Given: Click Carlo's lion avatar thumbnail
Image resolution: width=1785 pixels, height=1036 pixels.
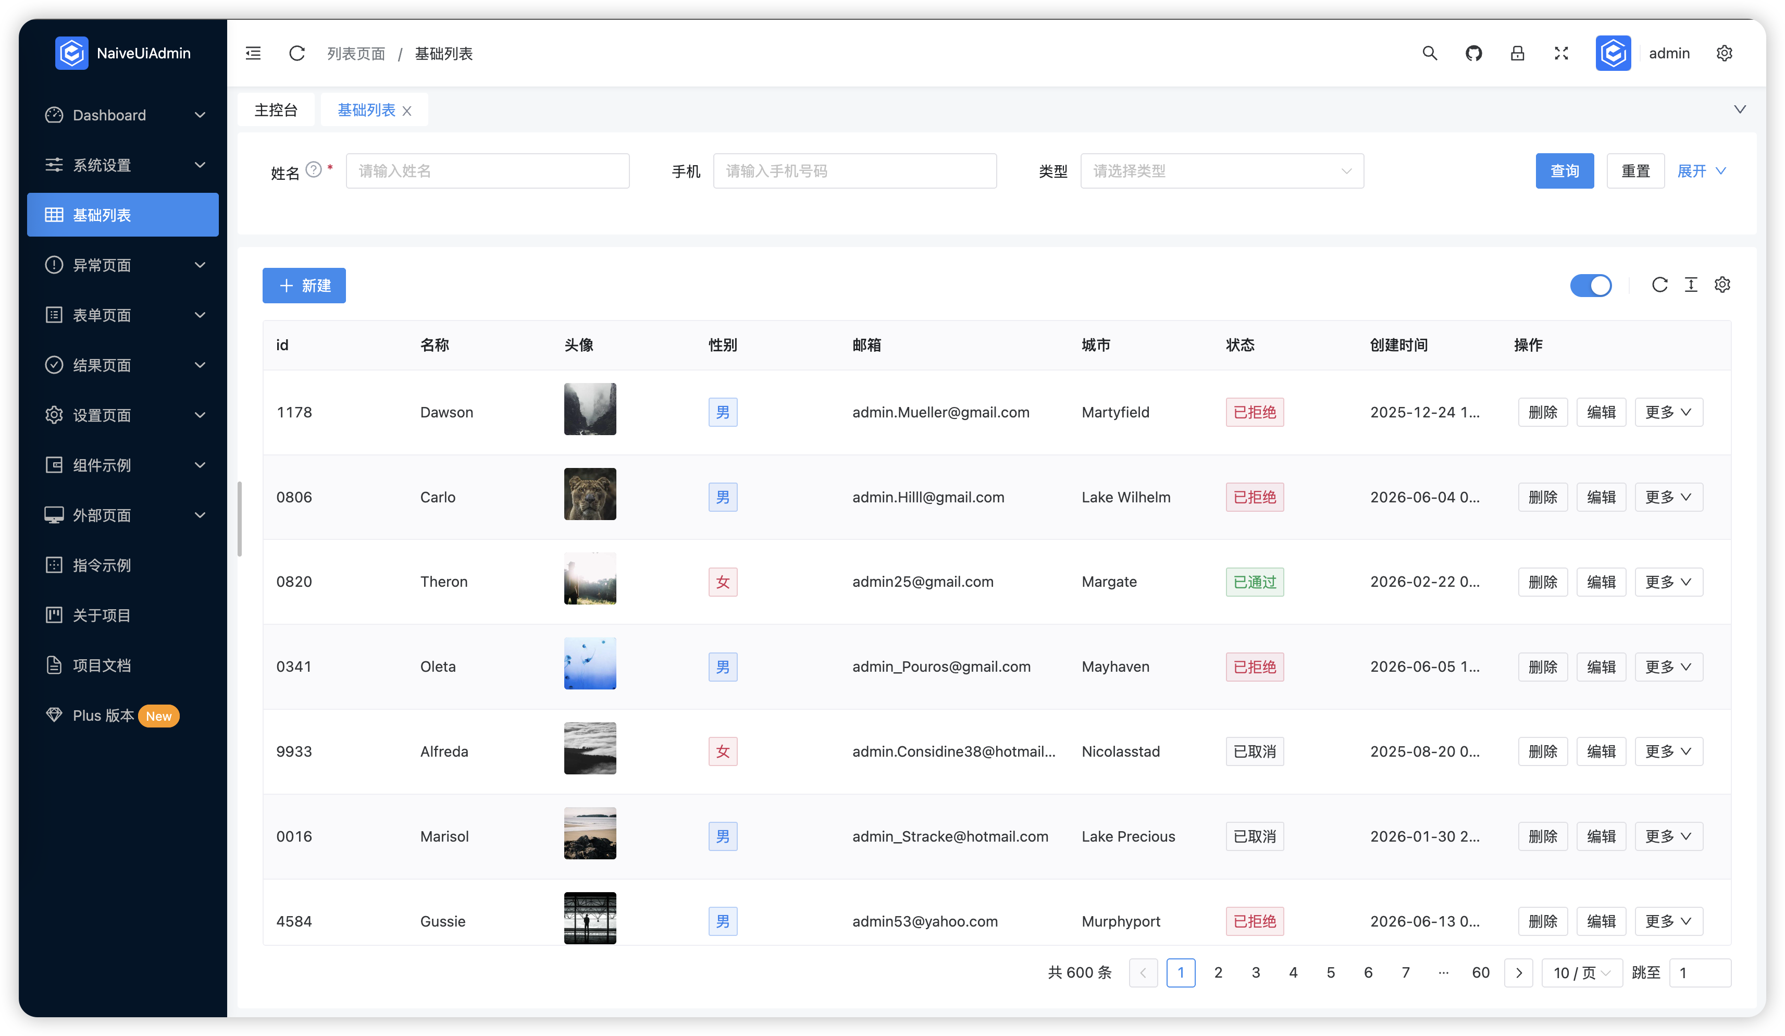Looking at the screenshot, I should click(589, 494).
